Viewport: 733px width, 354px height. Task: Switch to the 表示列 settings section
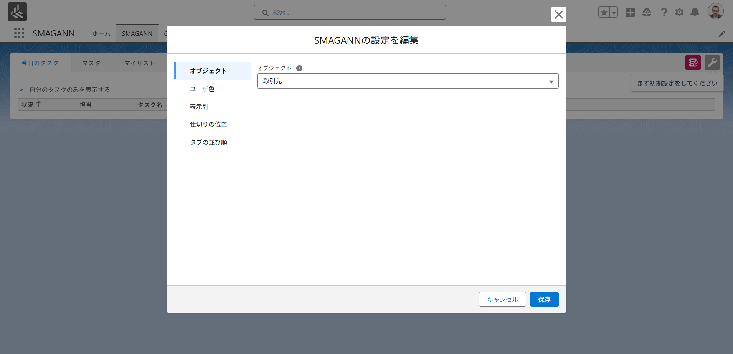(x=199, y=107)
